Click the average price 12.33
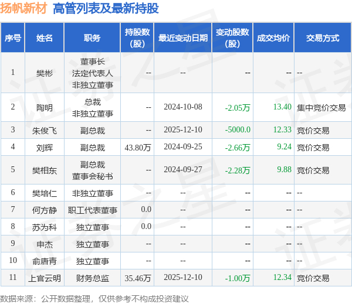This screenshot has width=352, height=304. tap(282, 130)
